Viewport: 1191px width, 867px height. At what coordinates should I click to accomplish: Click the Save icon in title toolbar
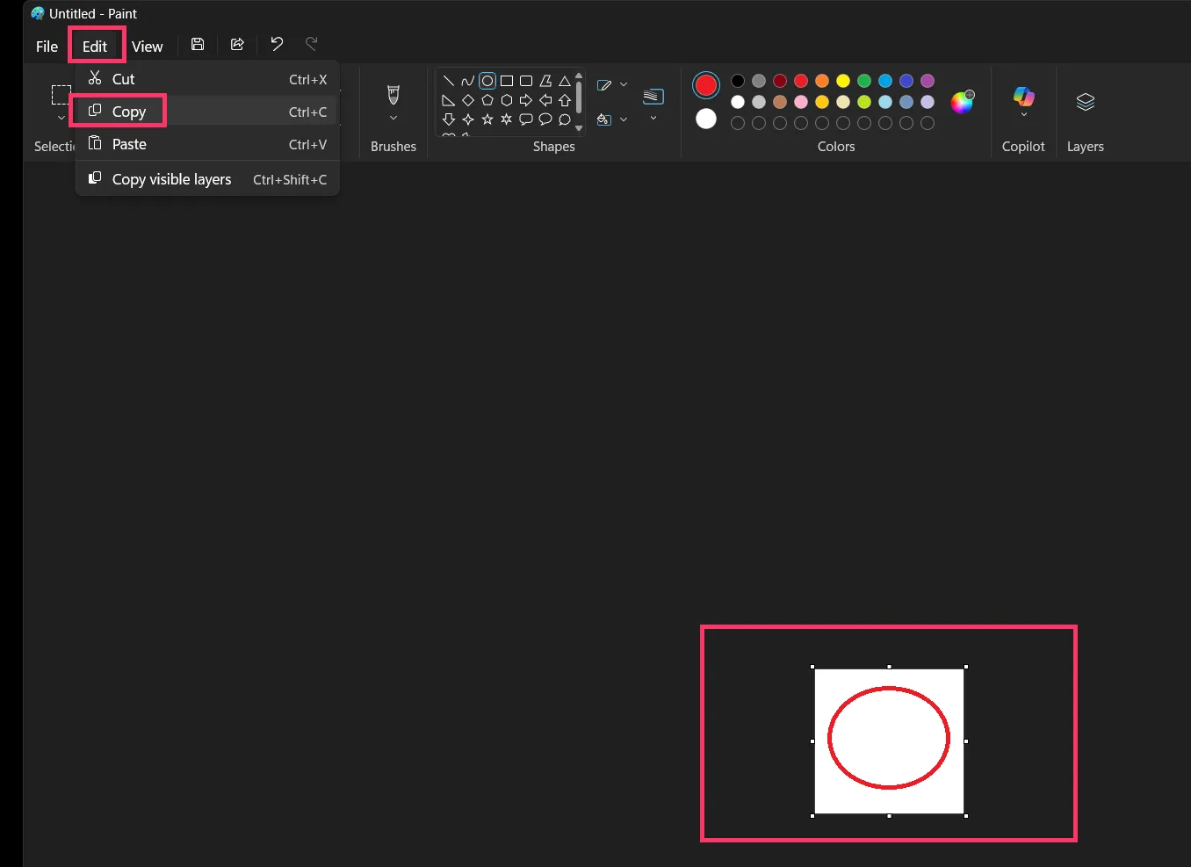click(x=198, y=45)
